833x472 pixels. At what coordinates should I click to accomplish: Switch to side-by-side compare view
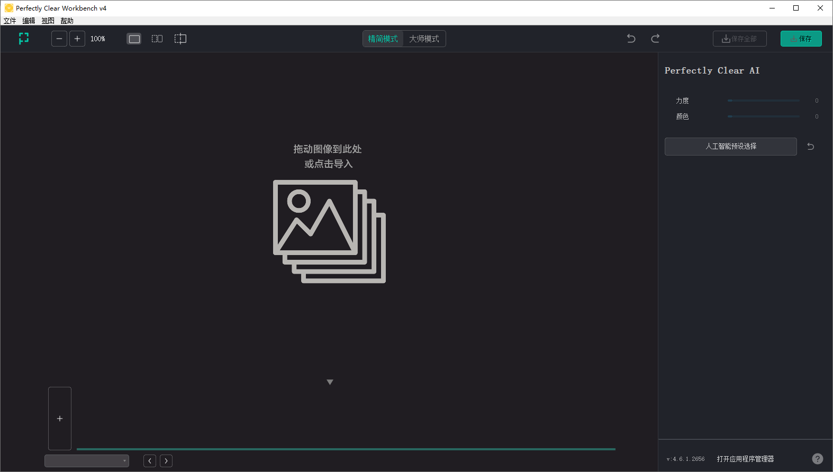point(157,39)
